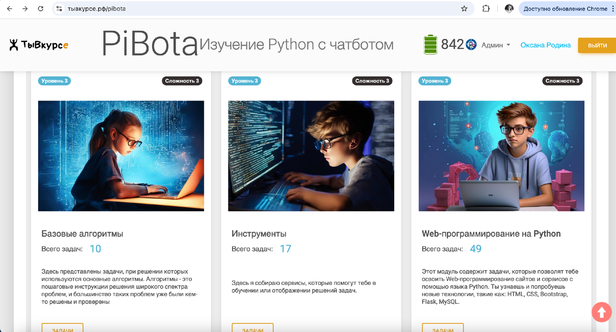Click the green battery energy icon

[x=430, y=45]
